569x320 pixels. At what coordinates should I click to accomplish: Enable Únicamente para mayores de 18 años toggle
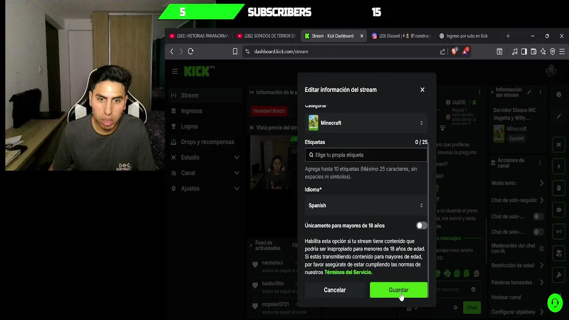point(421,226)
